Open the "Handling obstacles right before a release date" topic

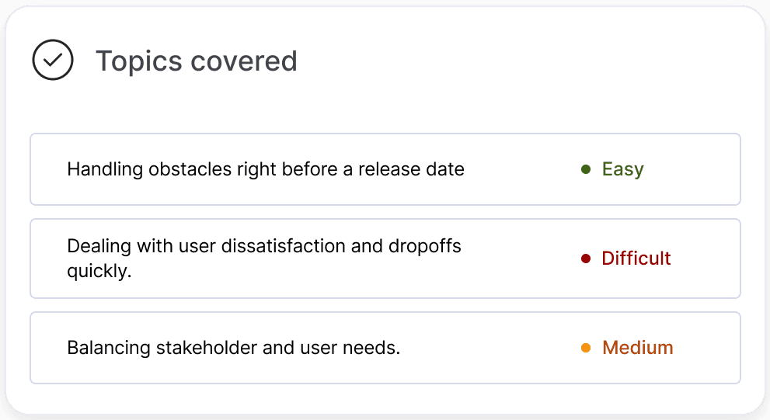pyautogui.click(x=266, y=169)
